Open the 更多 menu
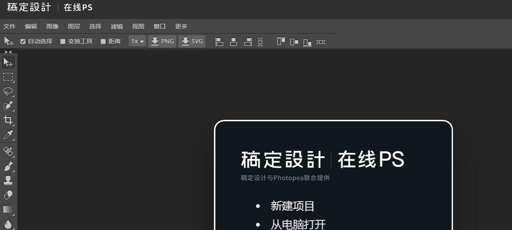The height and width of the screenshot is (230, 512). pyautogui.click(x=181, y=26)
